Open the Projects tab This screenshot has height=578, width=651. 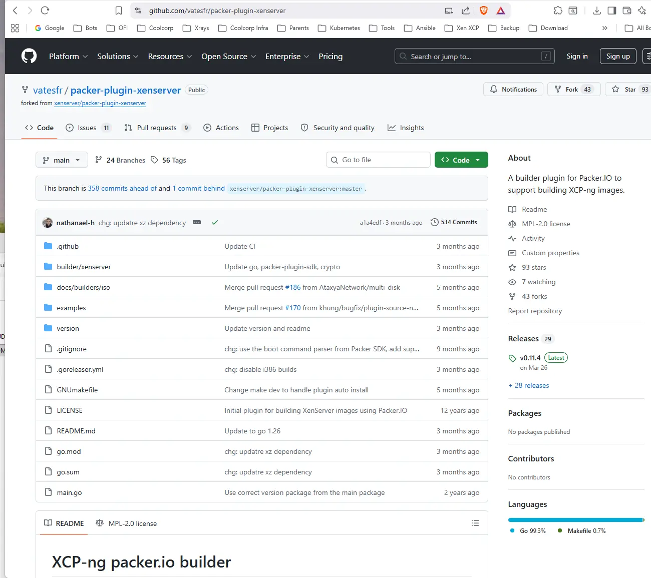coord(269,128)
